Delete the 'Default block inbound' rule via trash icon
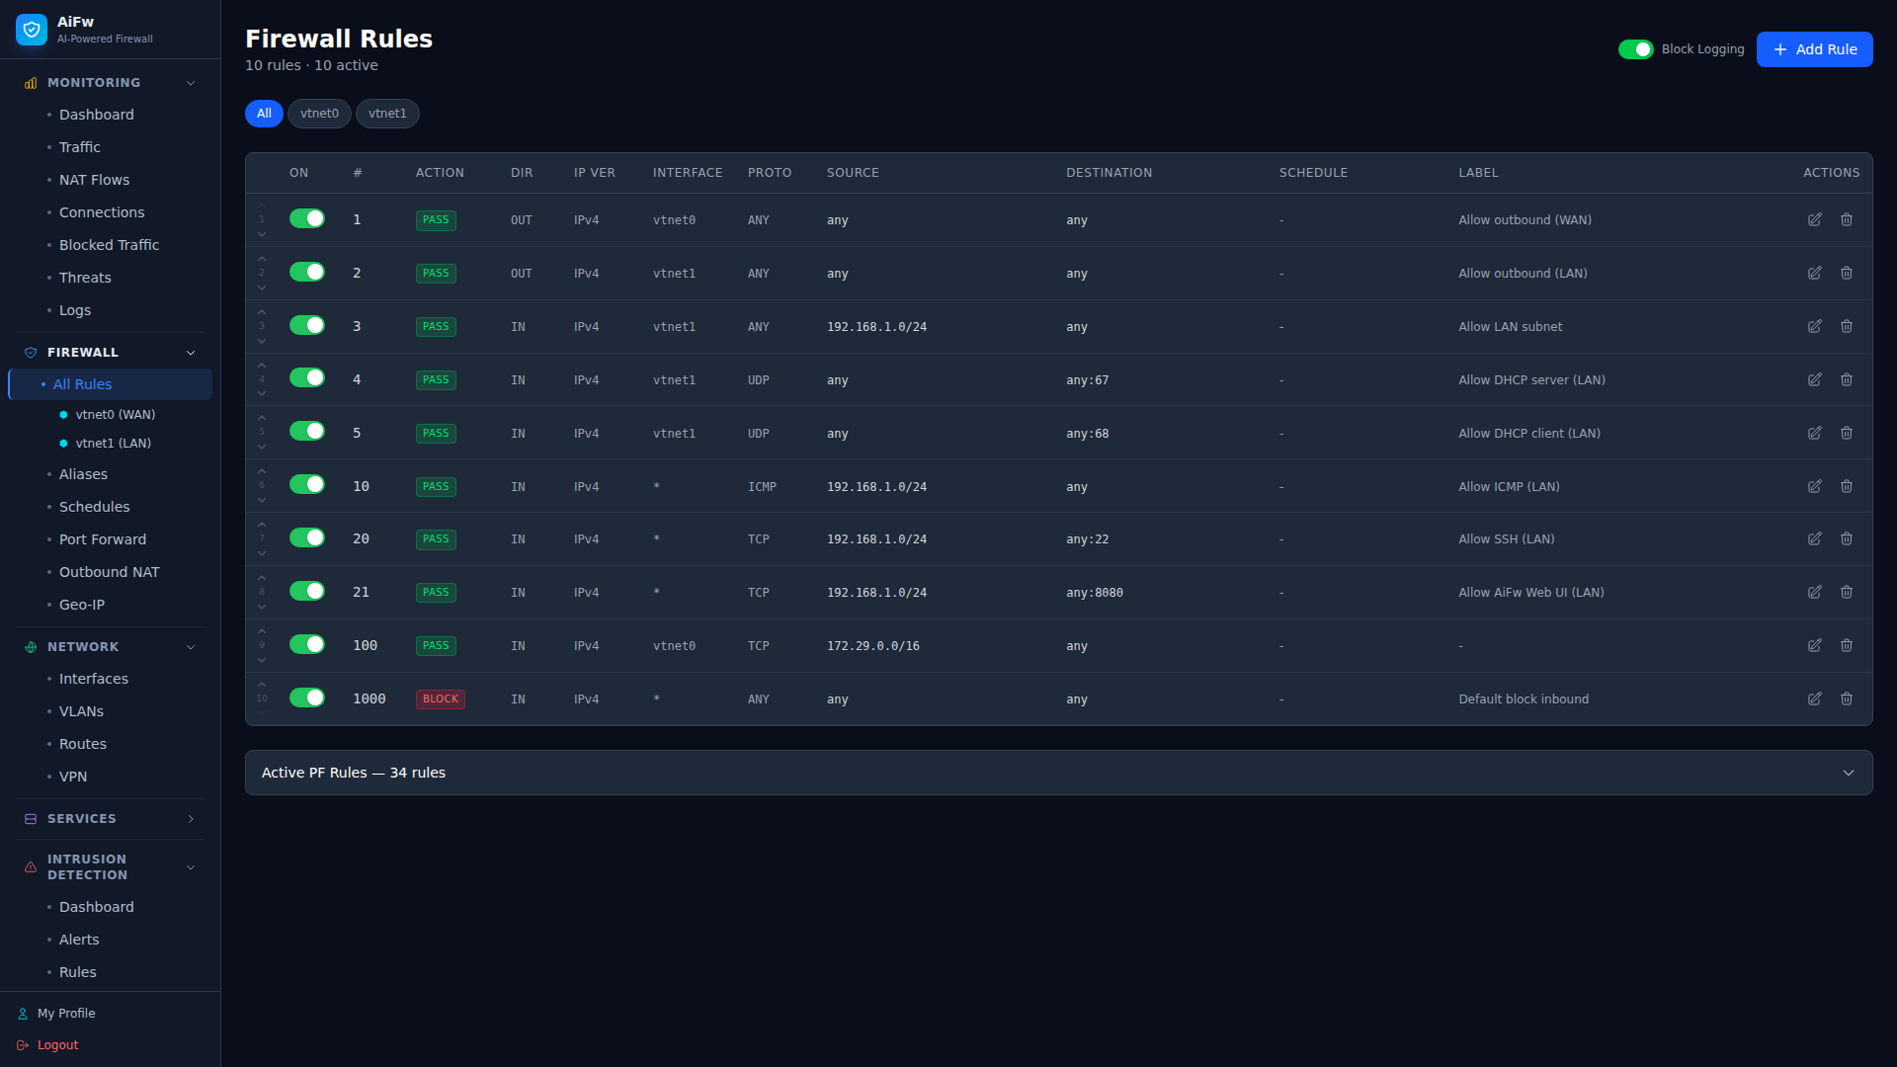 1847,698
